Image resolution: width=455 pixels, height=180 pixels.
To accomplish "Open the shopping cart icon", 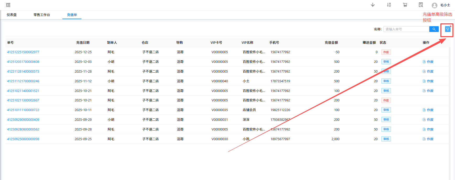I will tap(405, 5).
